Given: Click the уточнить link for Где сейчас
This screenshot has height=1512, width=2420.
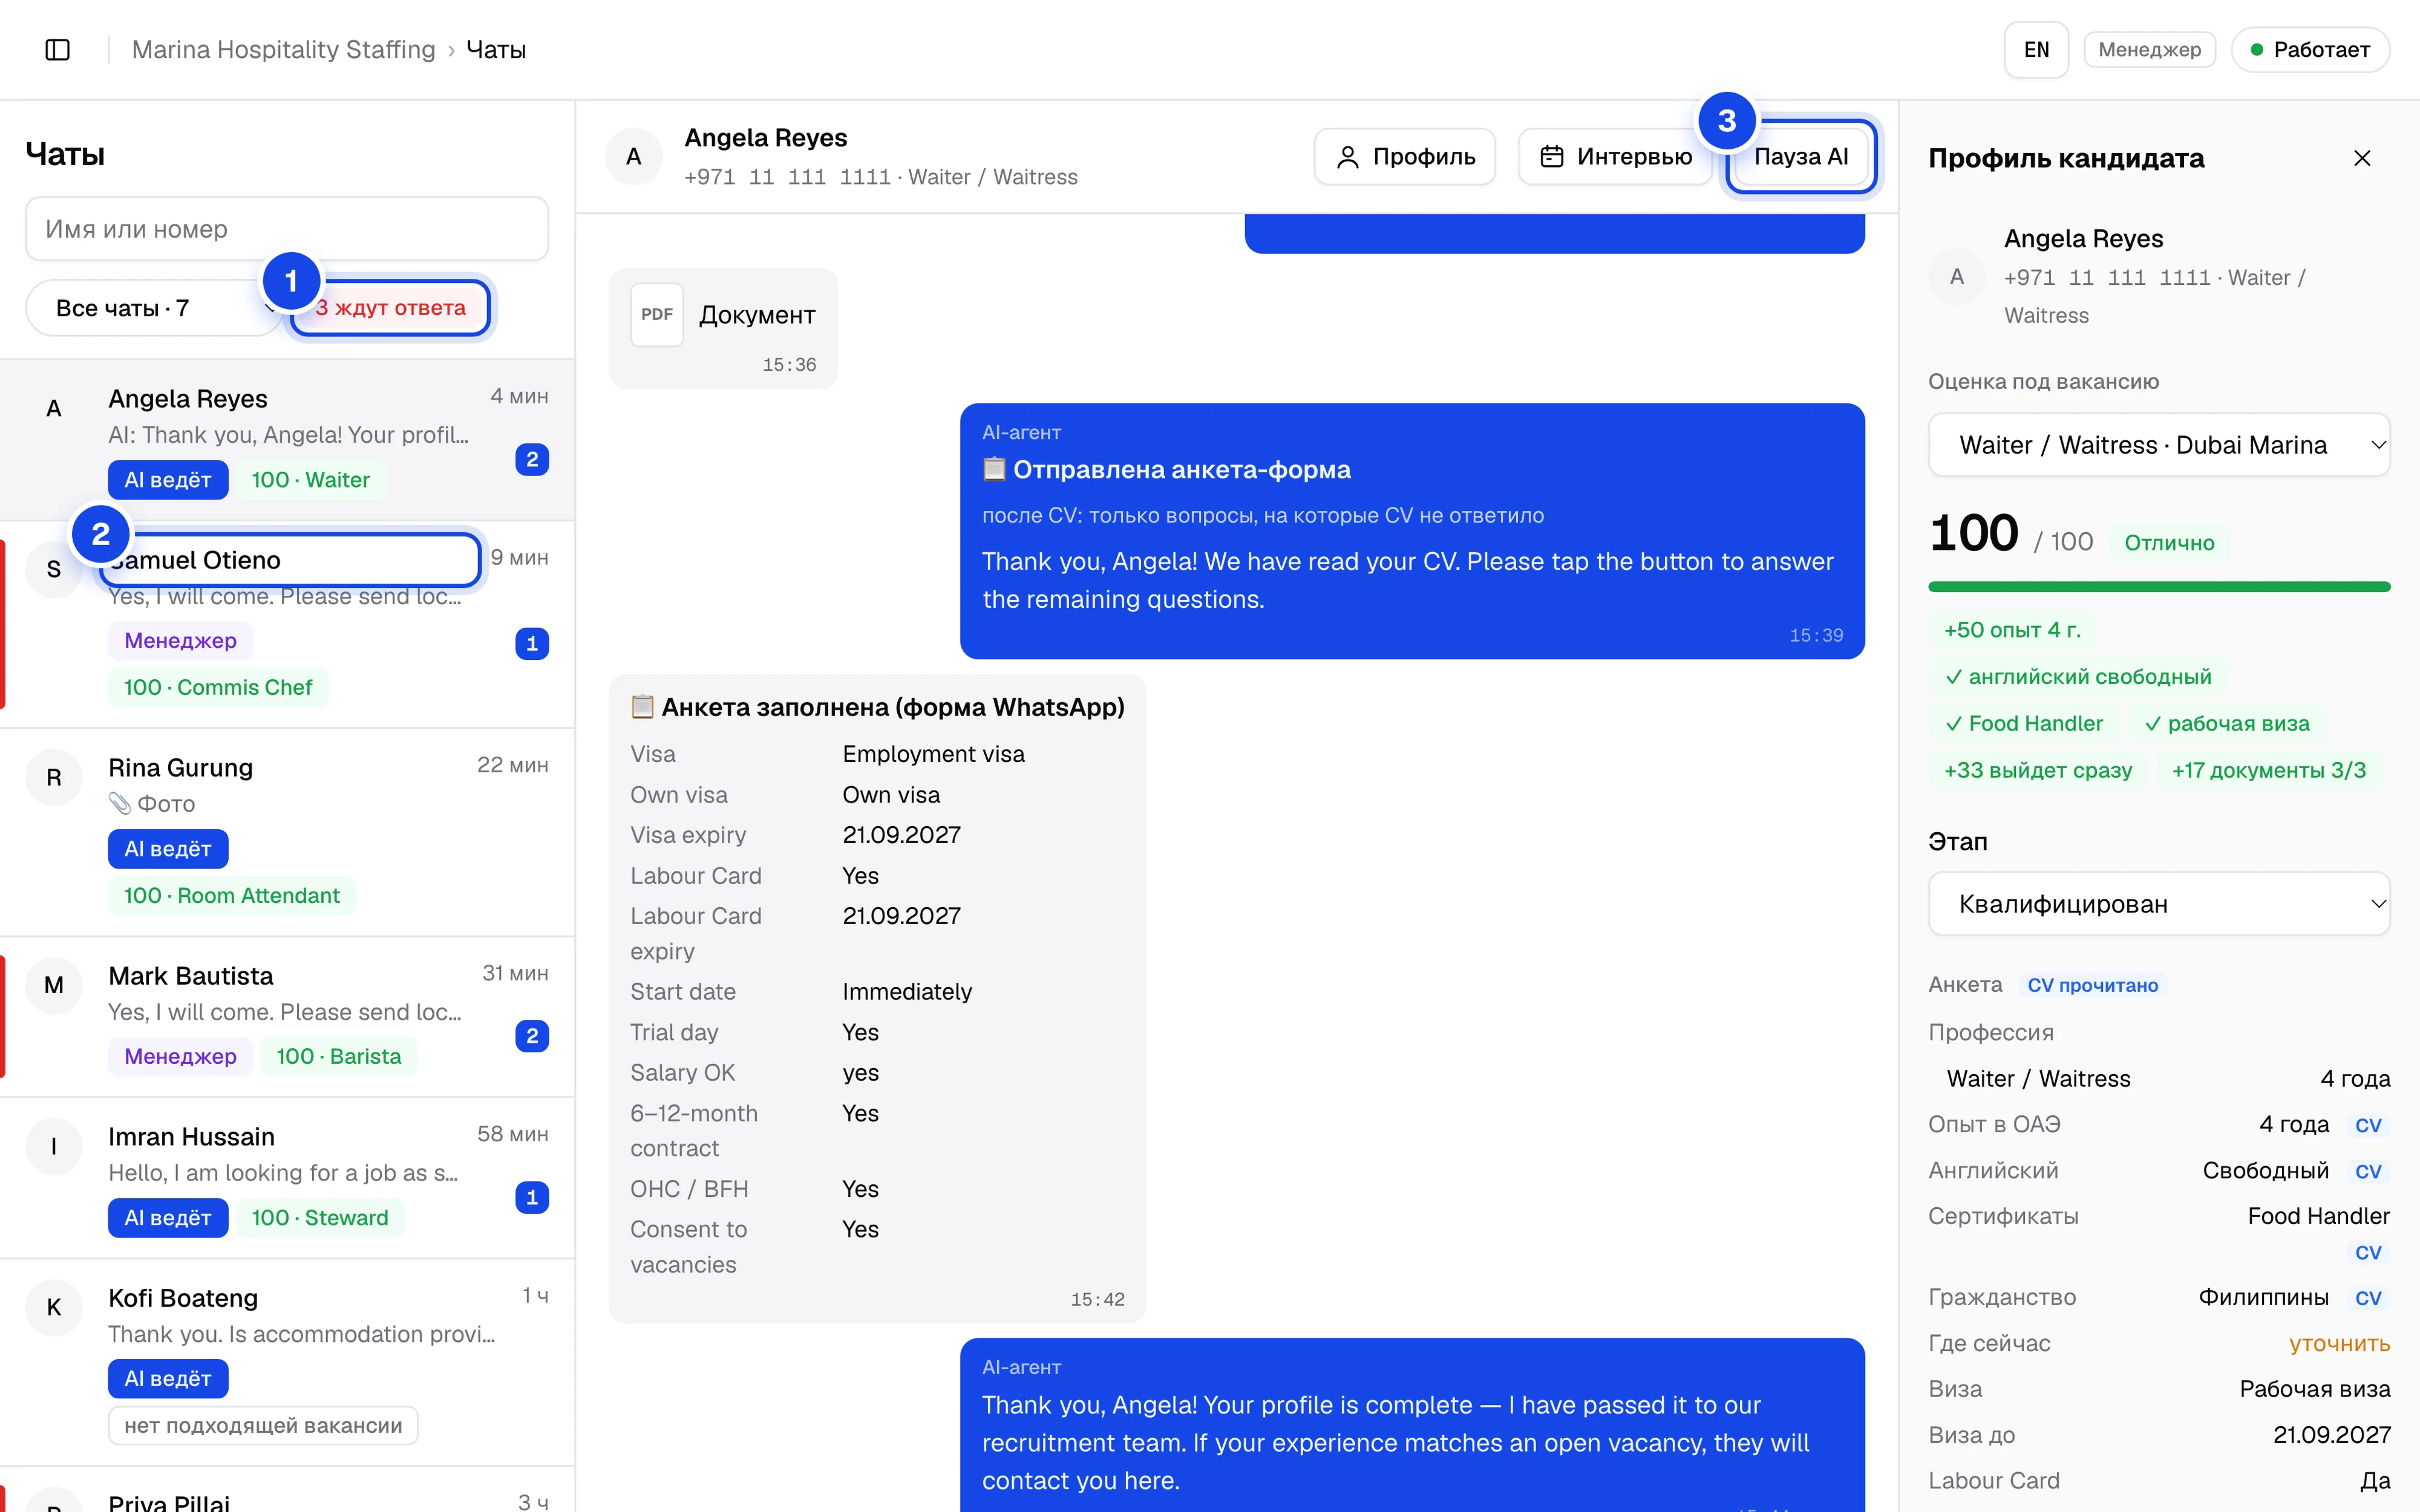Looking at the screenshot, I should coord(2339,1343).
